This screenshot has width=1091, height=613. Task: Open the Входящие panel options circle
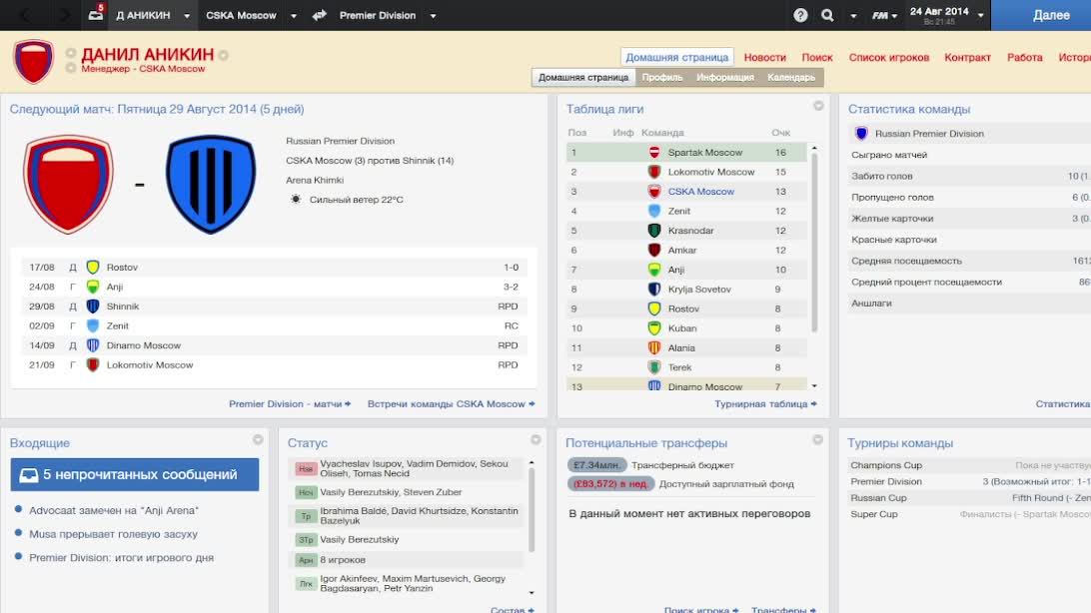[258, 439]
